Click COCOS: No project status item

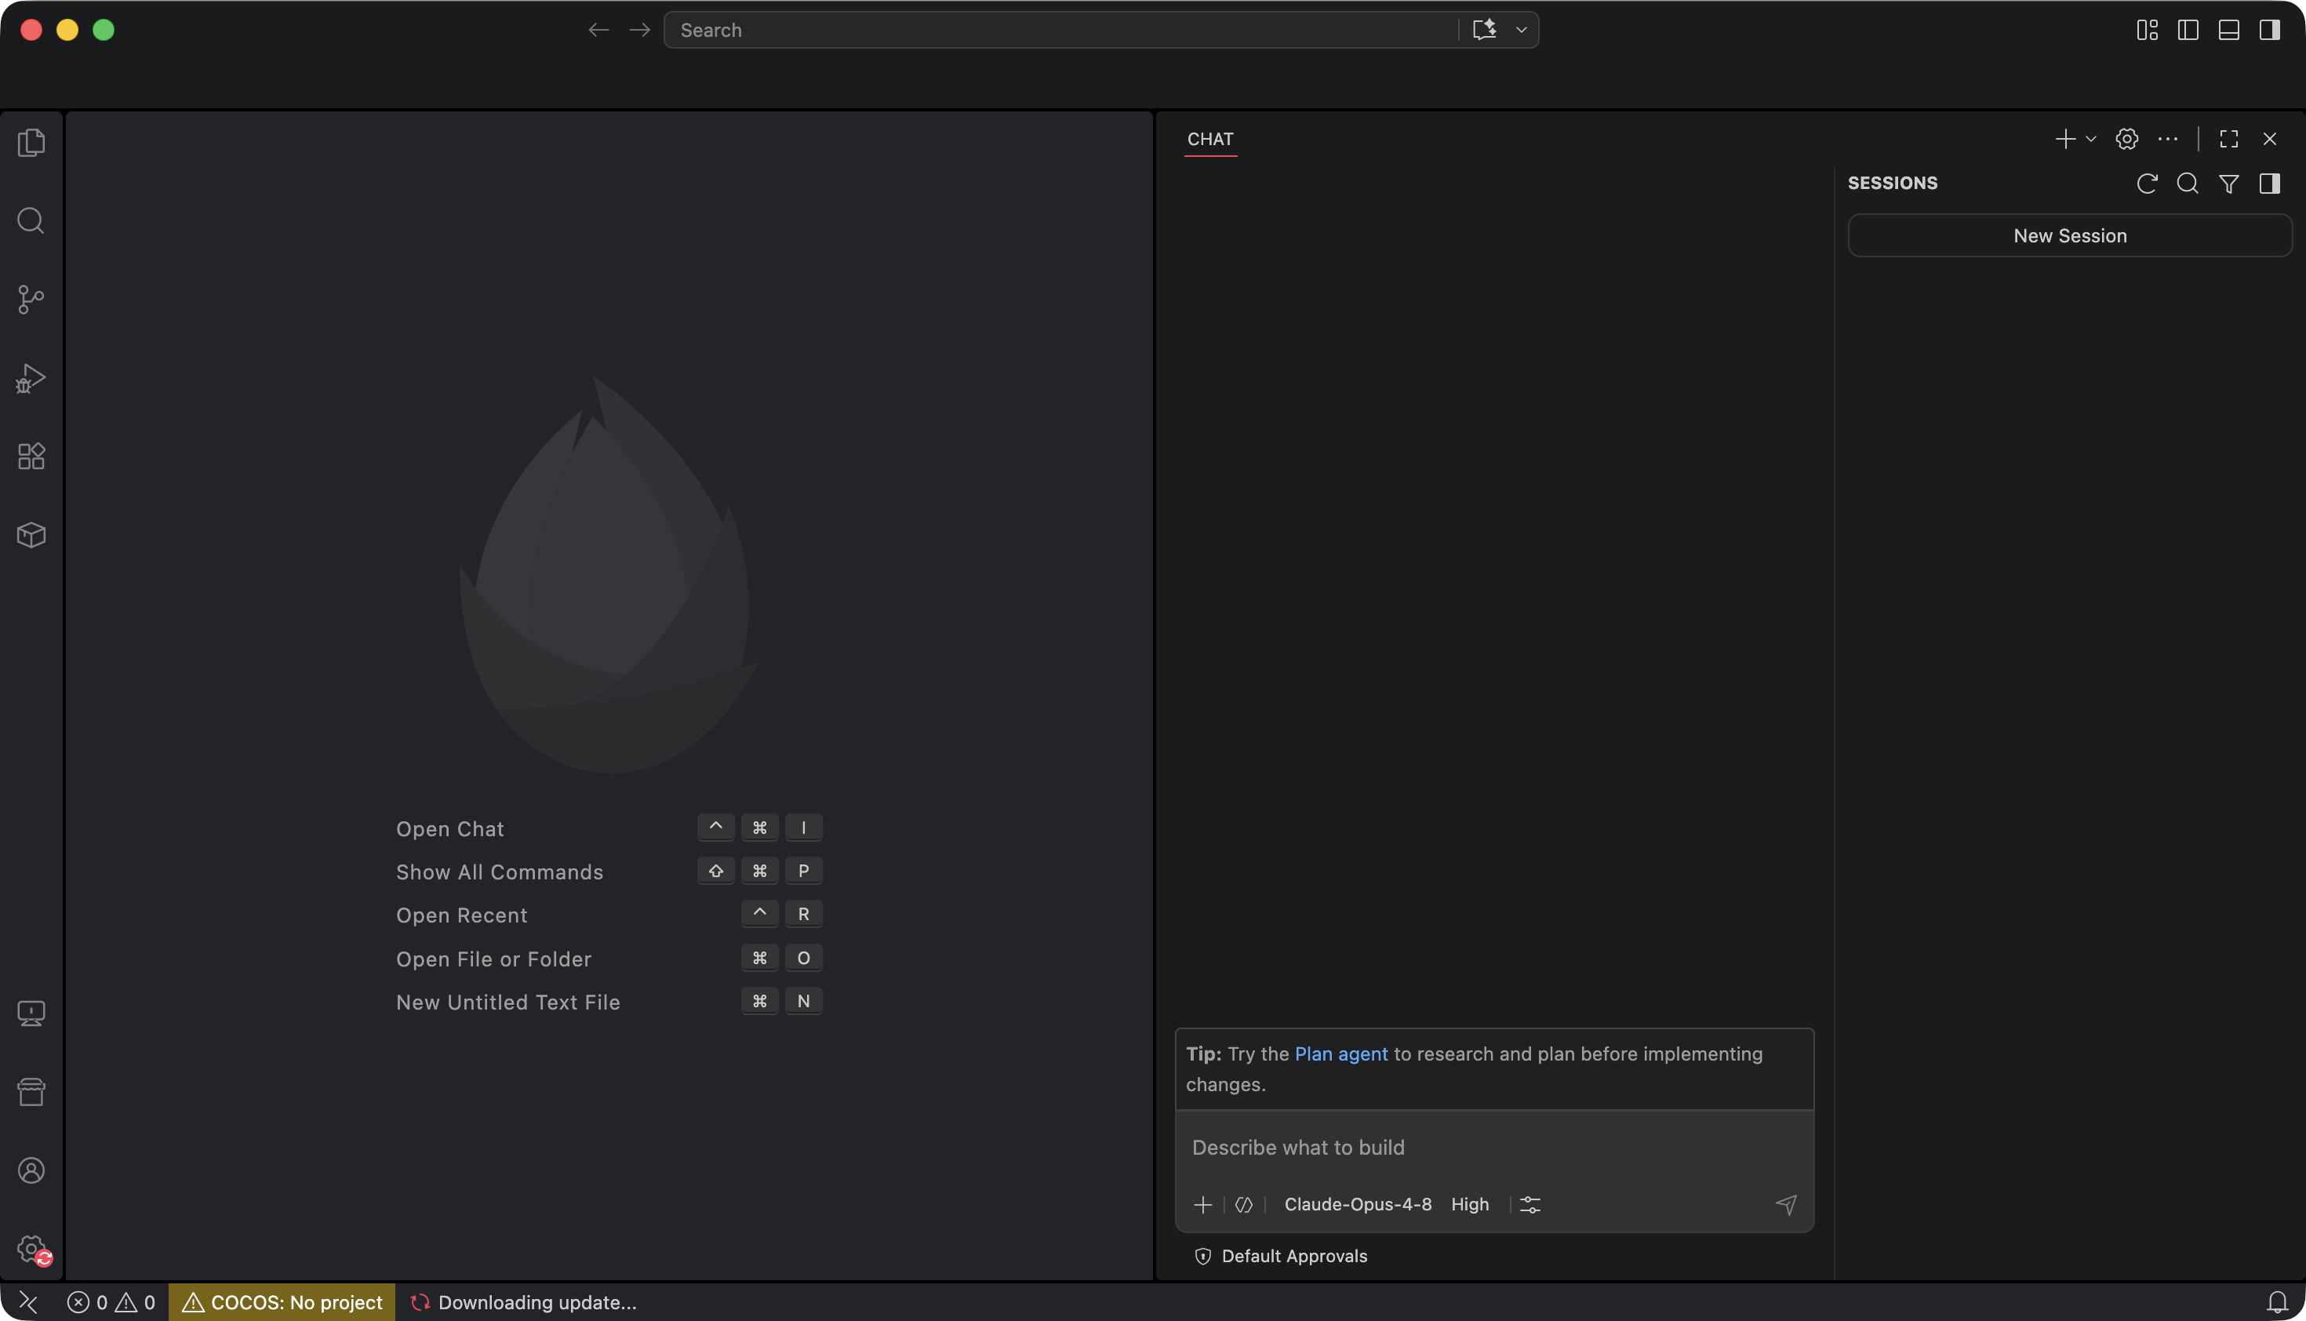click(282, 1302)
